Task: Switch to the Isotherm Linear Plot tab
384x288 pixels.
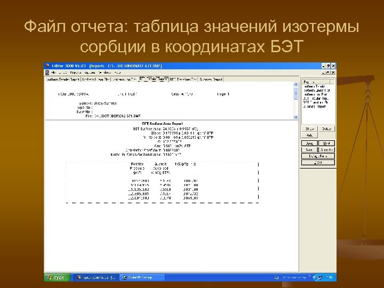Action: click(x=96, y=79)
